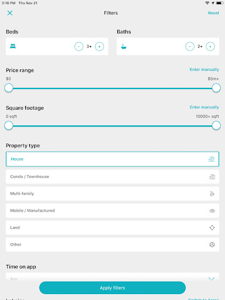Viewport: 225px width, 300px height.
Task: Increase baths count with plus icon
Action: coord(210,46)
